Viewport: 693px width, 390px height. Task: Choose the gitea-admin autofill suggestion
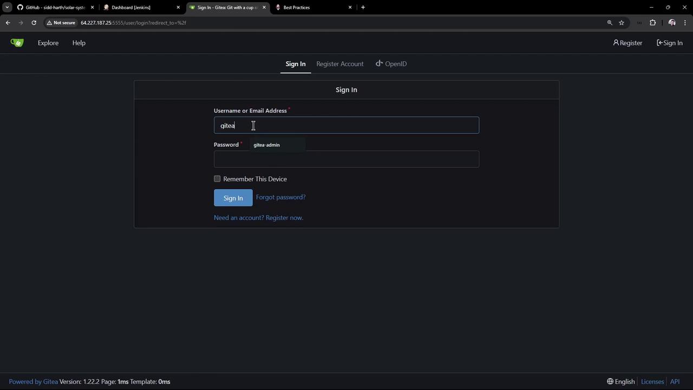277,145
